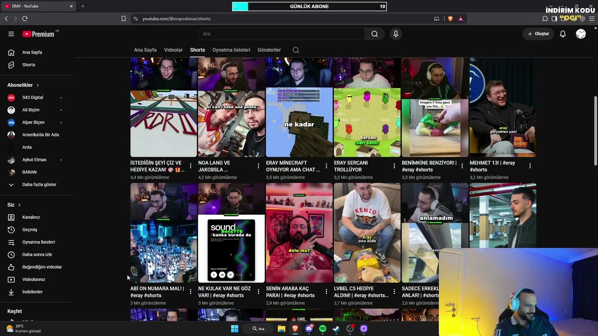Switch to the Videolar channel tab
This screenshot has width=598, height=336.
[173, 50]
